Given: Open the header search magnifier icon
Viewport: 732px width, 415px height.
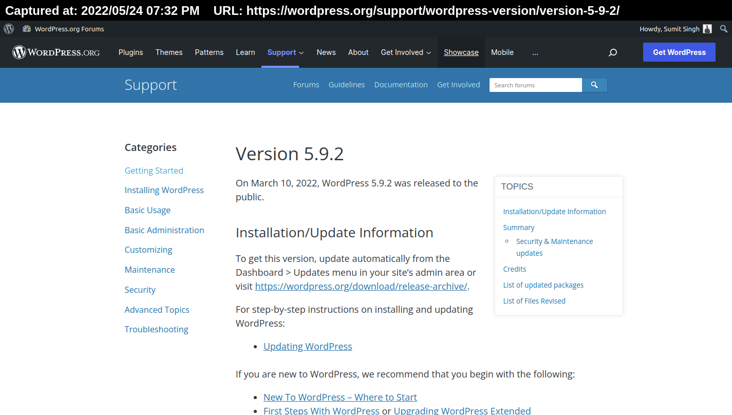Looking at the screenshot, I should pos(612,52).
